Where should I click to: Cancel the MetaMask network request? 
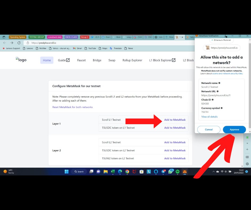point(209,130)
